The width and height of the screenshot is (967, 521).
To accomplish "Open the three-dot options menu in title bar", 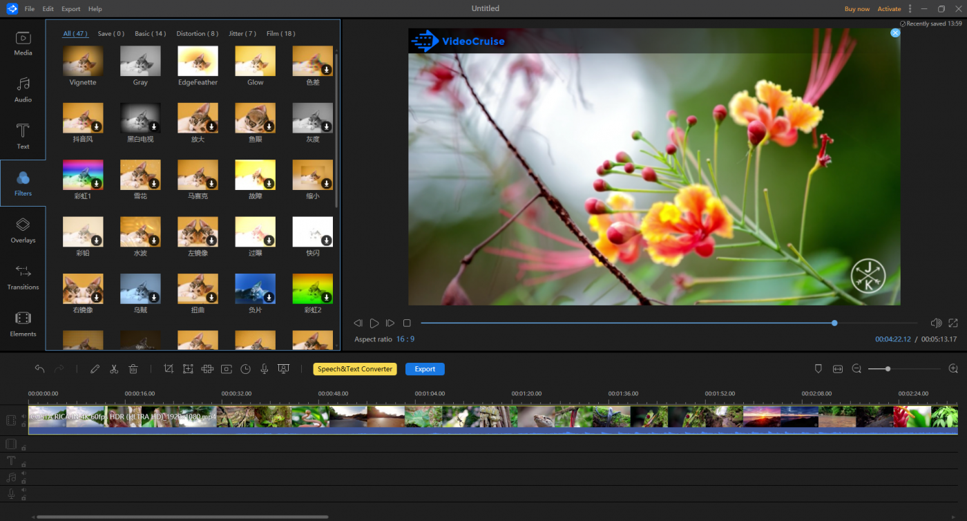I will click(x=910, y=9).
